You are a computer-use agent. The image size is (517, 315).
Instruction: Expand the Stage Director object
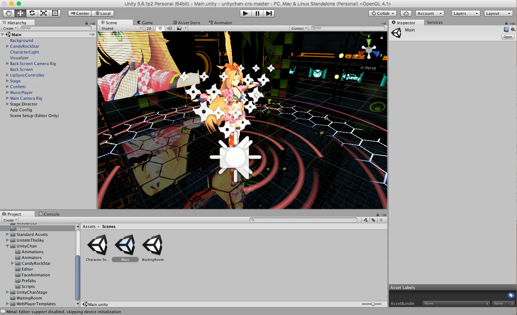pyautogui.click(x=7, y=104)
